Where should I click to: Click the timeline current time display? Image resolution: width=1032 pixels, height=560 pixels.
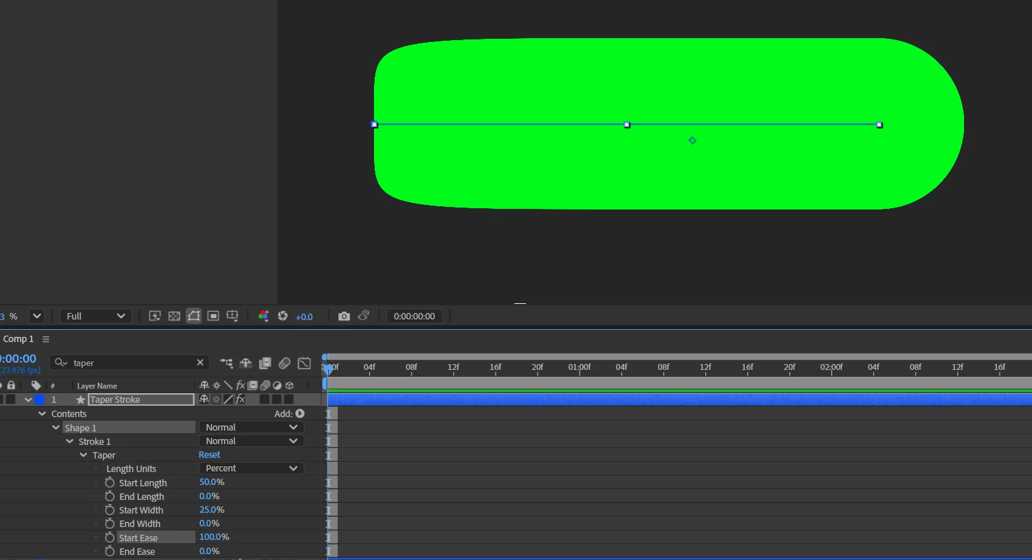[18, 358]
